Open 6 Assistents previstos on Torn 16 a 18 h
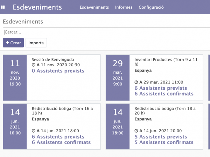Viewport: 210px width, 157px height. tap(58, 137)
